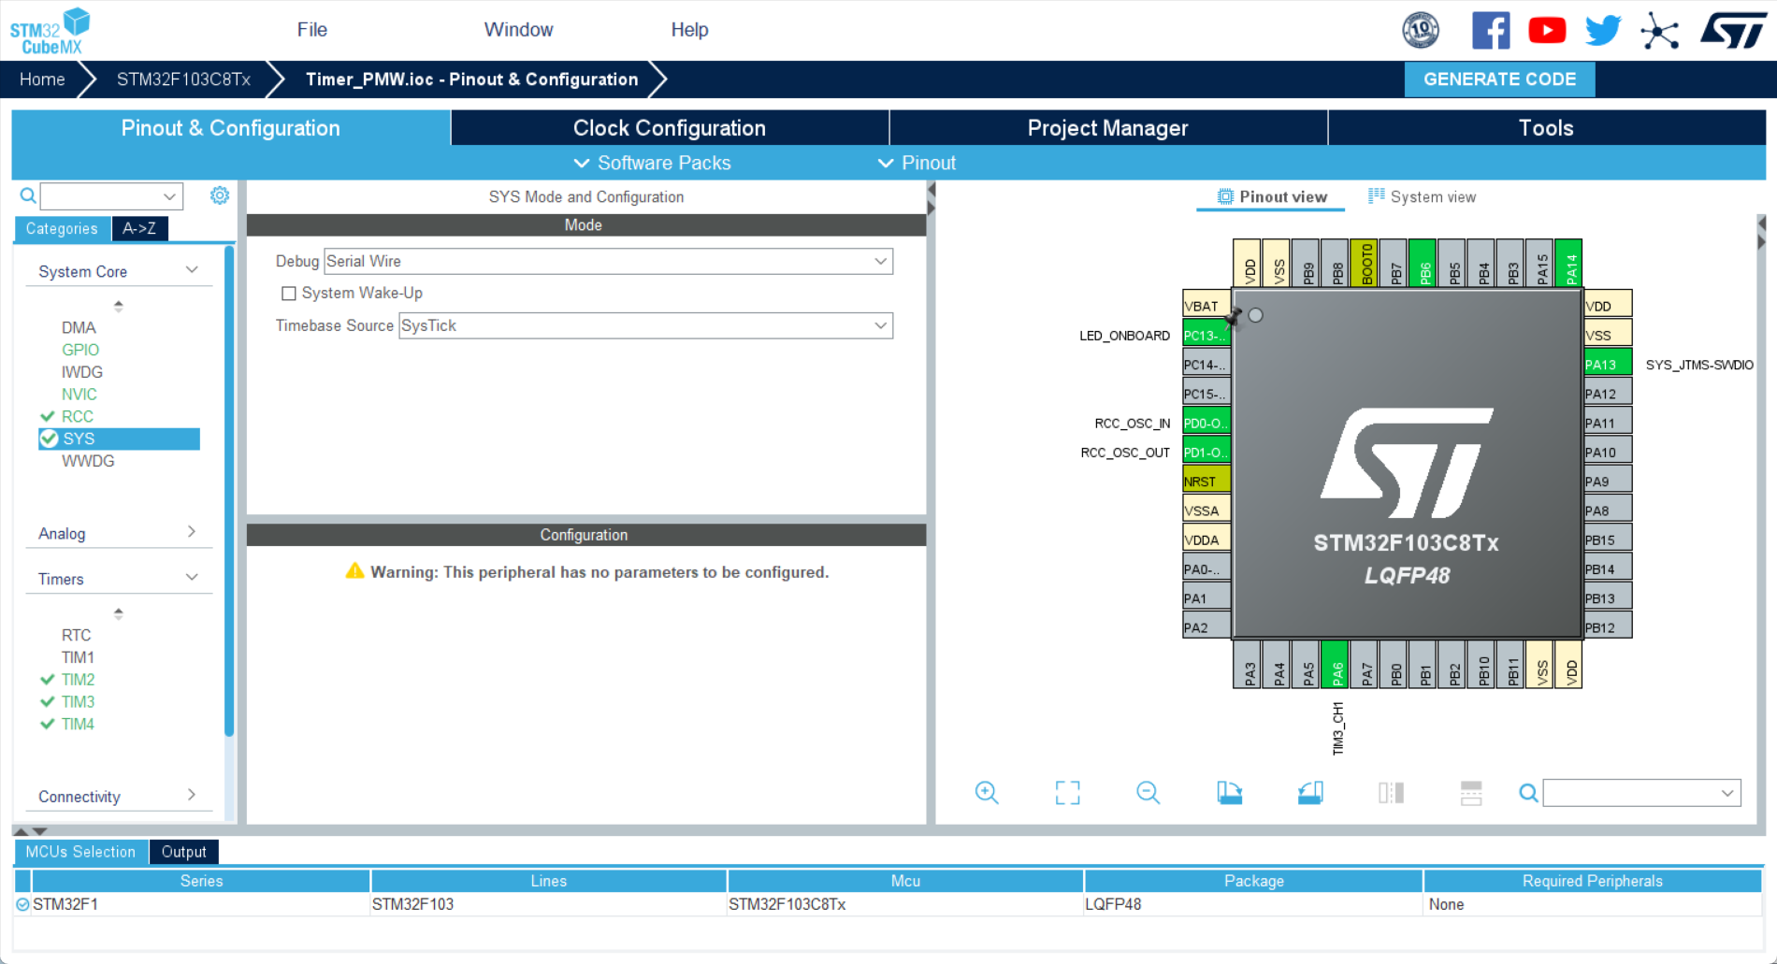Rotate the chip view counter-clockwise
This screenshot has height=964, width=1777.
tap(1310, 793)
